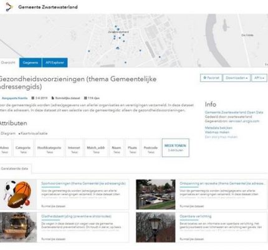Screen dimensions: 268x250
Task: Open the sports balls thumbnail image
Action: (18, 194)
